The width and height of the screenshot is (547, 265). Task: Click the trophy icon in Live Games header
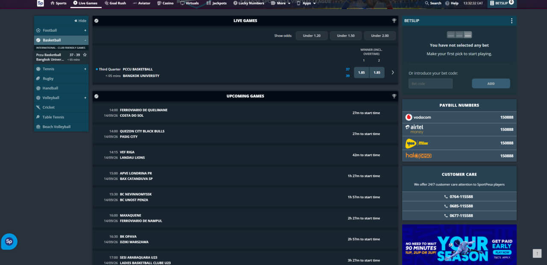click(394, 21)
